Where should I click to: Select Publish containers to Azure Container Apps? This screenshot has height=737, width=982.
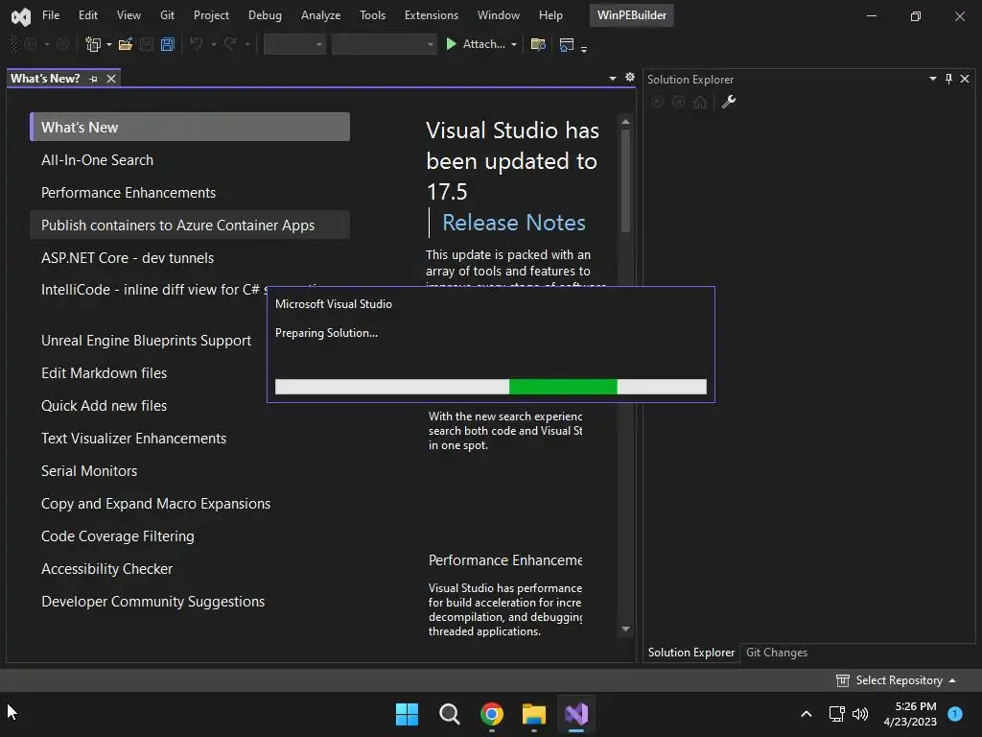pos(190,225)
